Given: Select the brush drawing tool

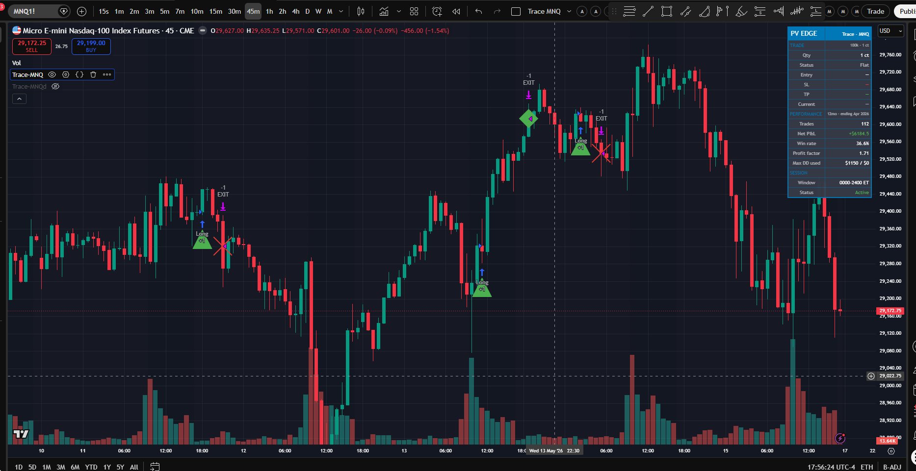Looking at the screenshot, I should tap(741, 11).
